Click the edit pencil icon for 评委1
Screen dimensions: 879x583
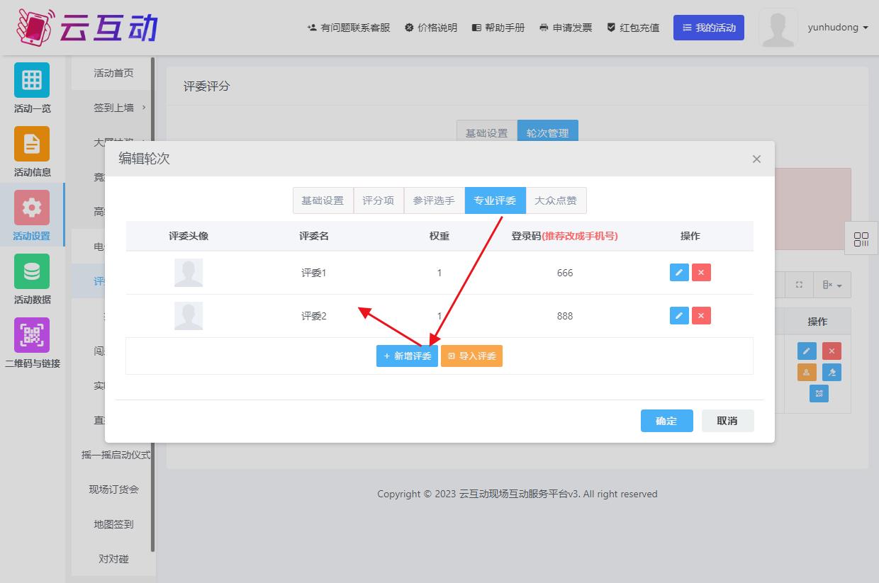[x=679, y=273]
